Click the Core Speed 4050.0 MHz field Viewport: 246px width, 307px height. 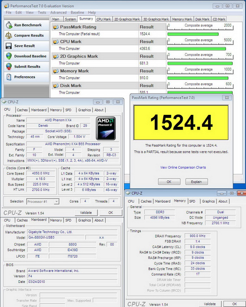point(41,173)
